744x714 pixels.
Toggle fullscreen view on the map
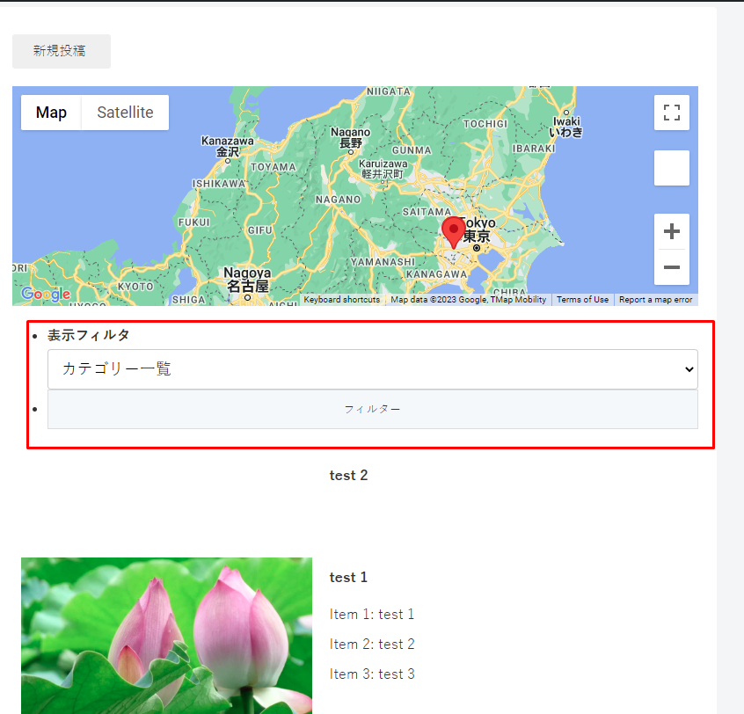(671, 113)
